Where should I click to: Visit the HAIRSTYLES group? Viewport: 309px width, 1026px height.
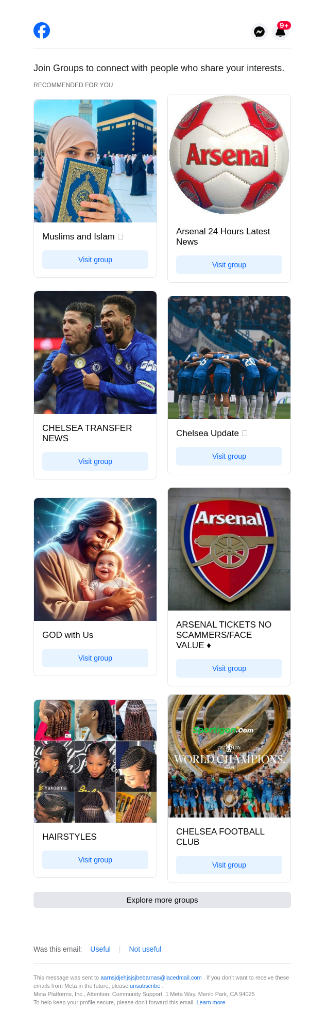point(95,860)
